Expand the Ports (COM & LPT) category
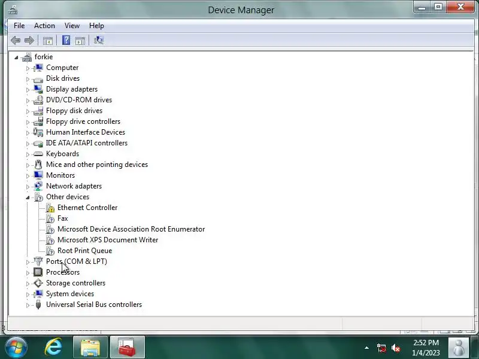The image size is (479, 359). tap(28, 262)
